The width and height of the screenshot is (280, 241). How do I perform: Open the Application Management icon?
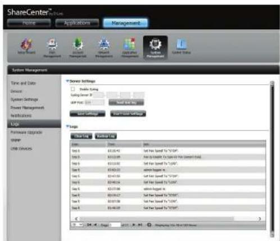(x=129, y=48)
